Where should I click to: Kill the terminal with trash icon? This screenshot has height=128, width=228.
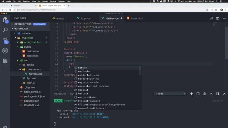pyautogui.click(x=204, y=94)
